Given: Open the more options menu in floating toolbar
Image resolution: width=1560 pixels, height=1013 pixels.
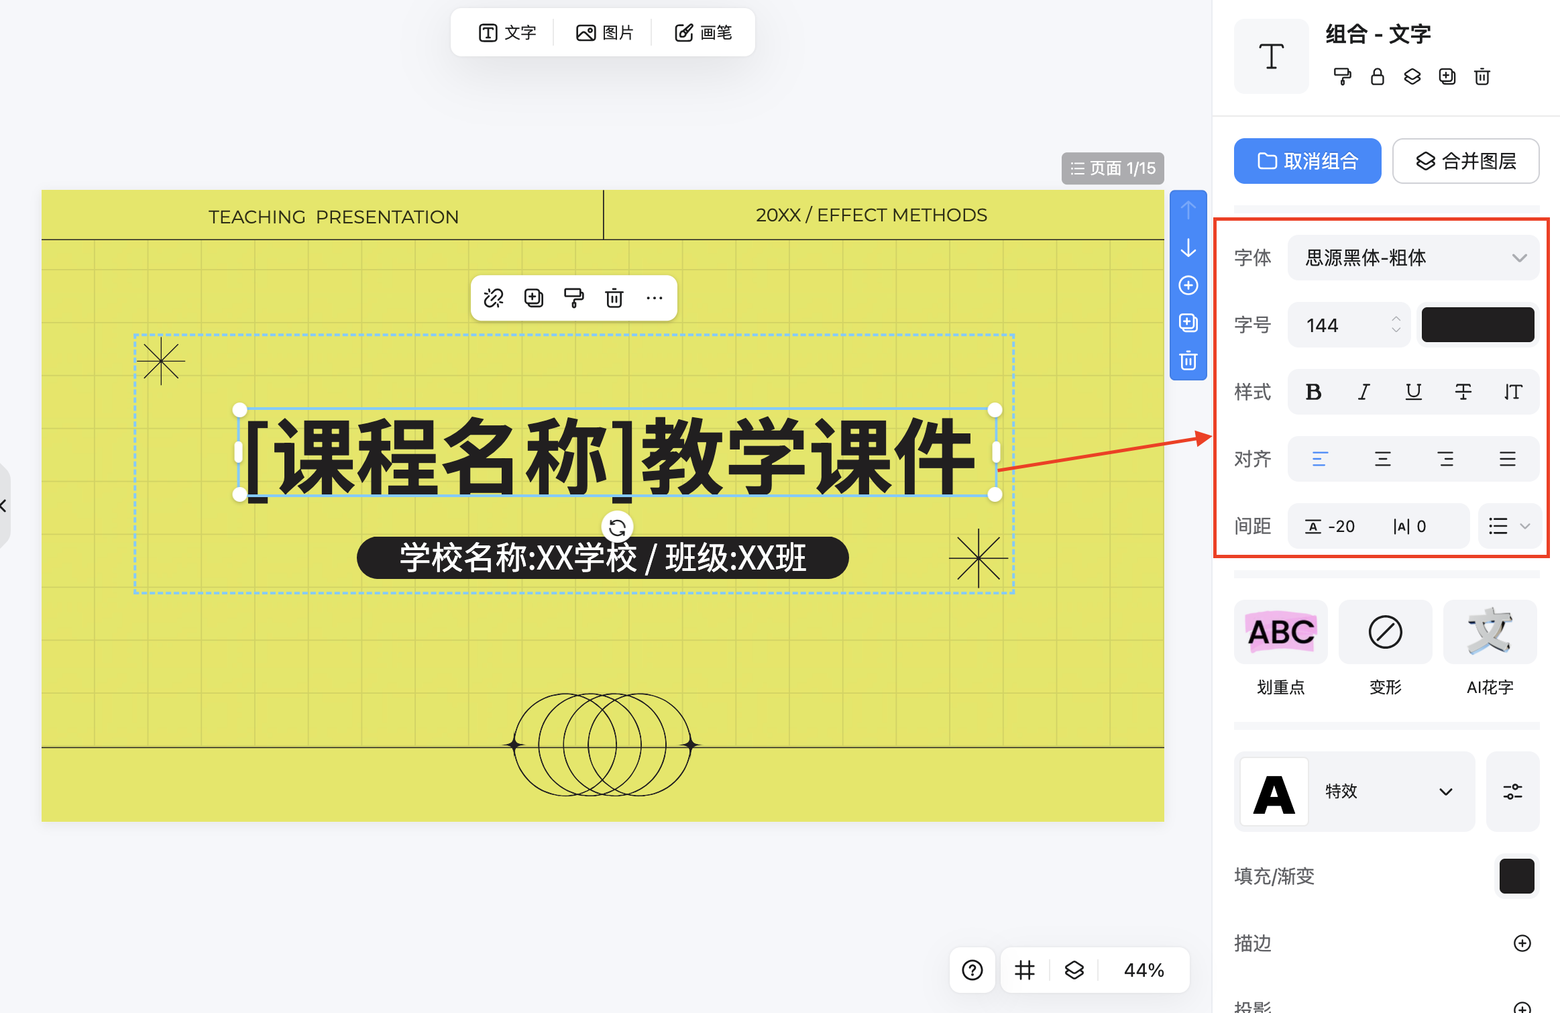Looking at the screenshot, I should pos(655,298).
